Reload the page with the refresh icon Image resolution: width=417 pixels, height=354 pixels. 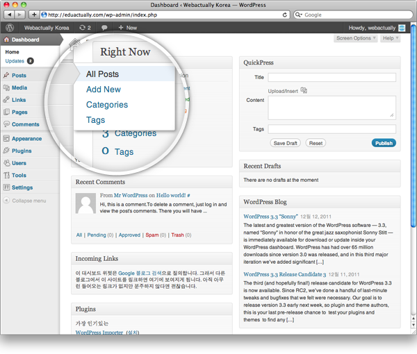coord(284,15)
